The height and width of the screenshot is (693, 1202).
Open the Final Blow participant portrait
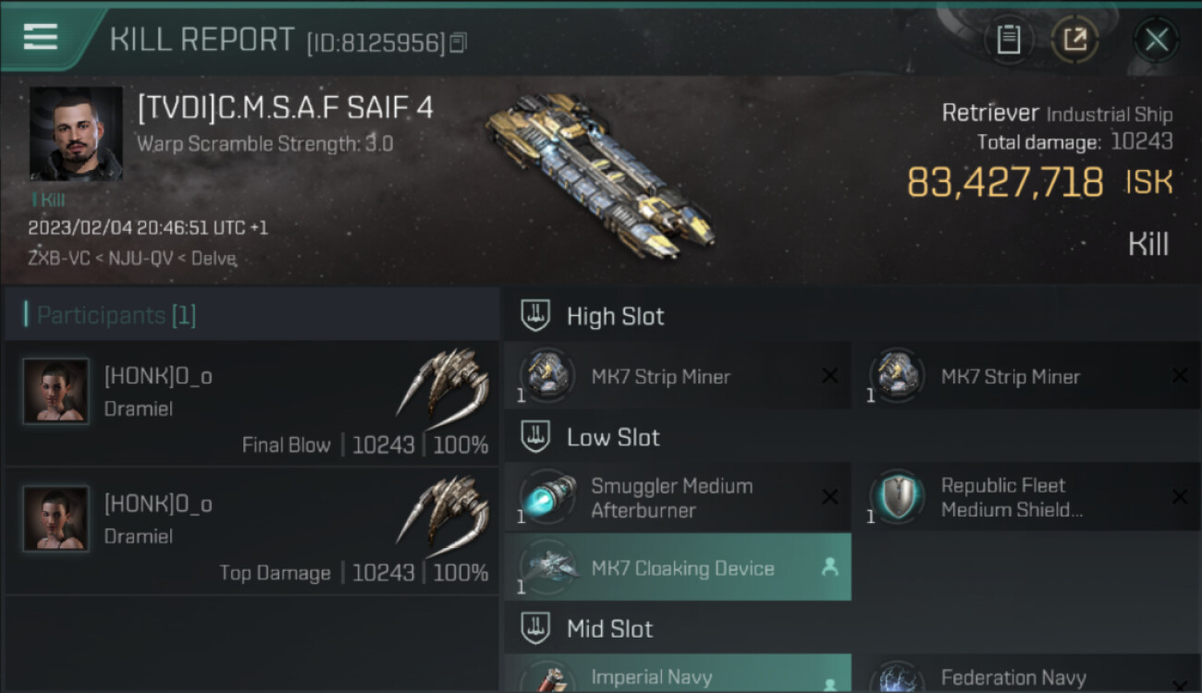point(56,391)
